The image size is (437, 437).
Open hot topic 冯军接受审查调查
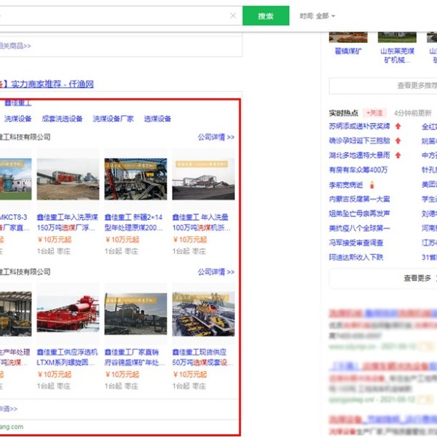pyautogui.click(x=356, y=243)
